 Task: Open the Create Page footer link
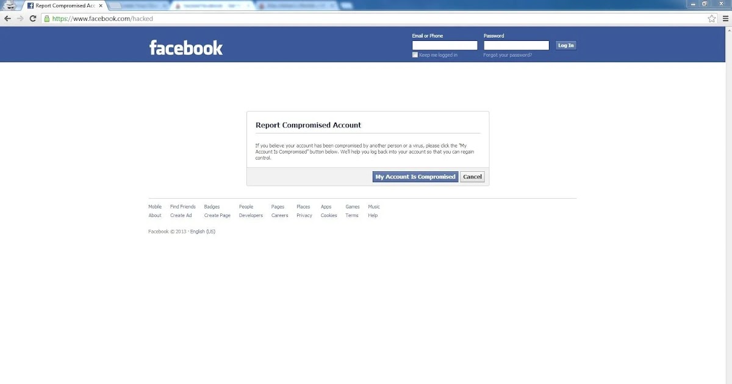217,215
